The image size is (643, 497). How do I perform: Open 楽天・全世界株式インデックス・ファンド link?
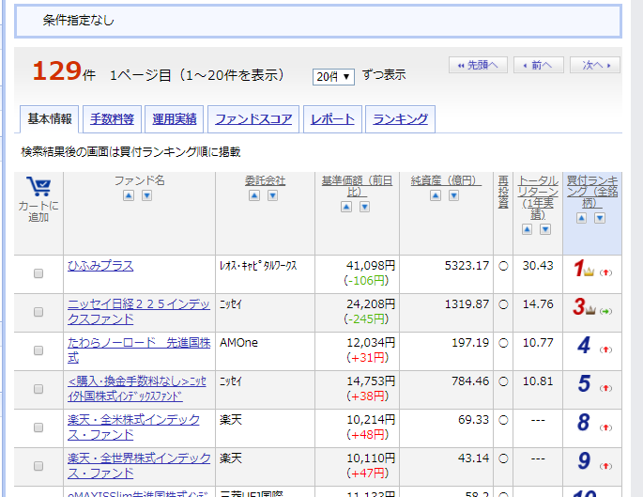tap(139, 466)
